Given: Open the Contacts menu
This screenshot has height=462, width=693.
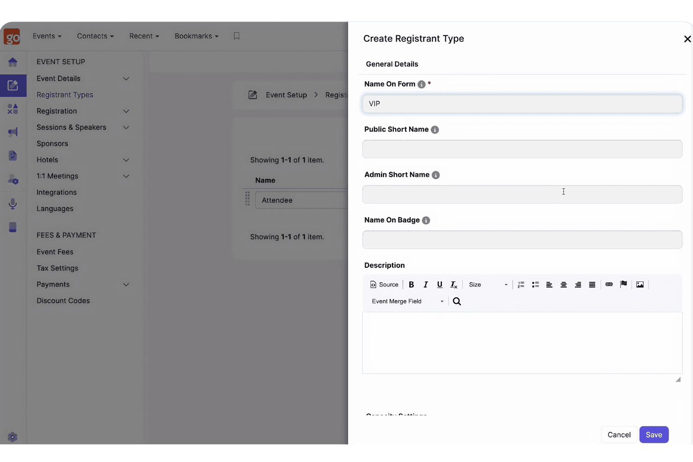Looking at the screenshot, I should [95, 36].
